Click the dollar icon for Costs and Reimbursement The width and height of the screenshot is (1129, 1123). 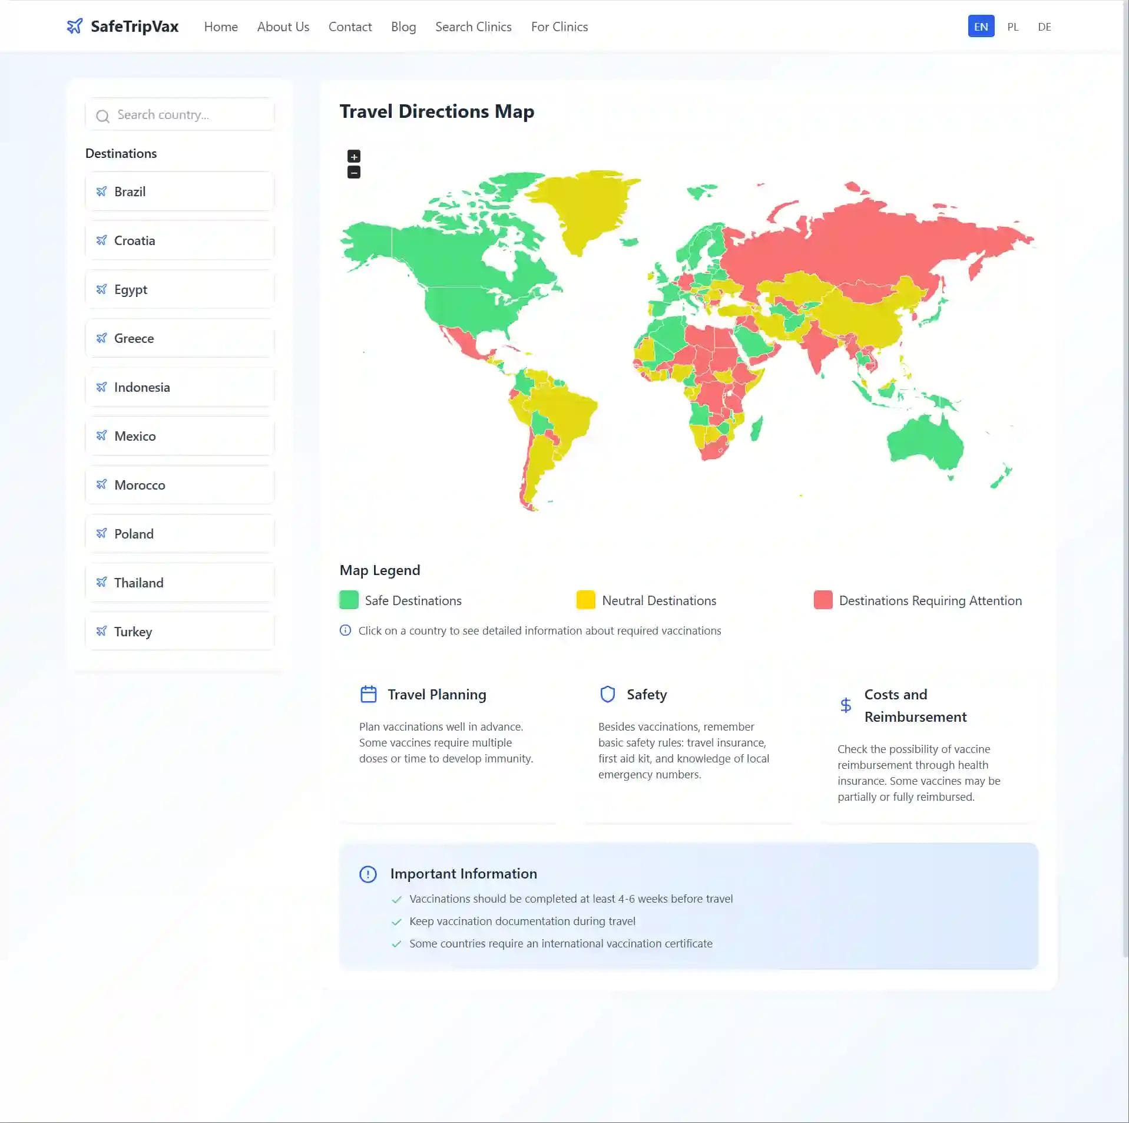(x=846, y=706)
